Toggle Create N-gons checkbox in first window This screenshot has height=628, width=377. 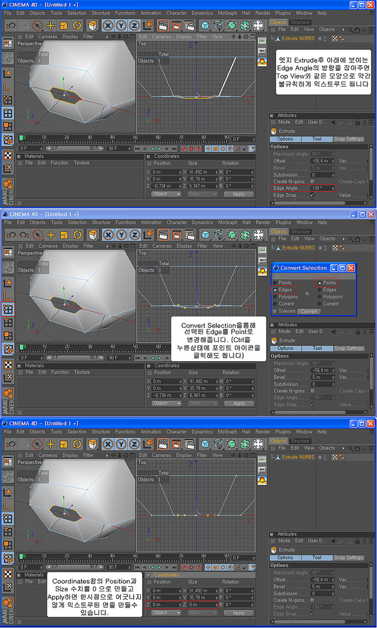pos(312,182)
